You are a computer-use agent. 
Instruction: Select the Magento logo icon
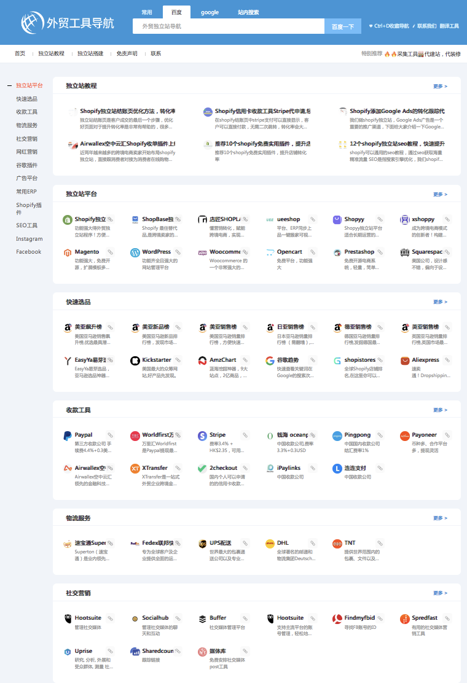67,252
